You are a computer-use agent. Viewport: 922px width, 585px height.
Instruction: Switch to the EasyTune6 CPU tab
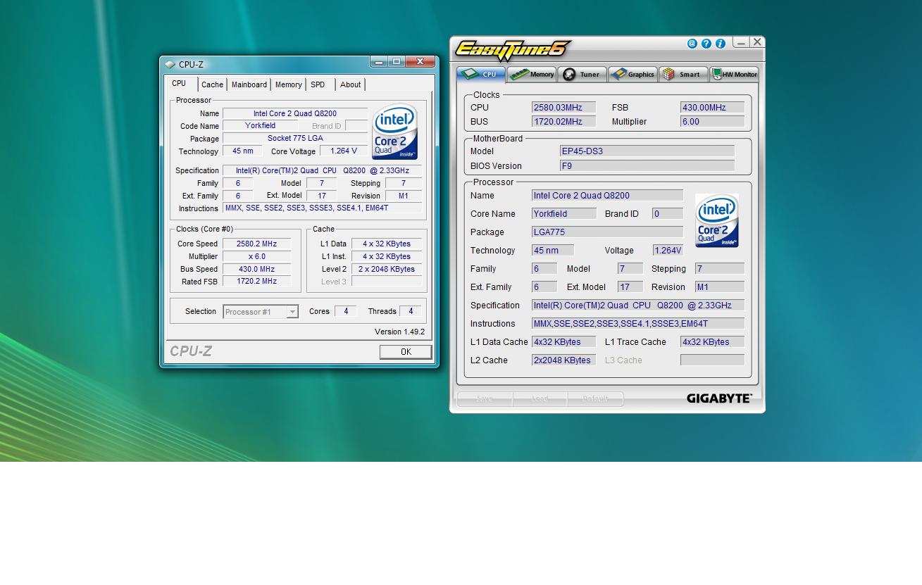(x=481, y=75)
